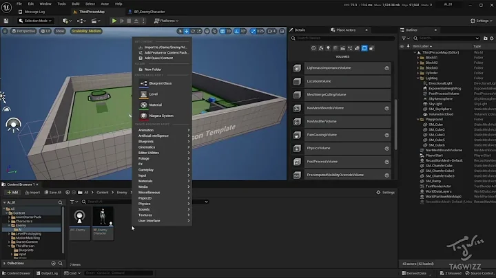Click the Source Control status button
The image size is (496, 278).
coord(479,273)
